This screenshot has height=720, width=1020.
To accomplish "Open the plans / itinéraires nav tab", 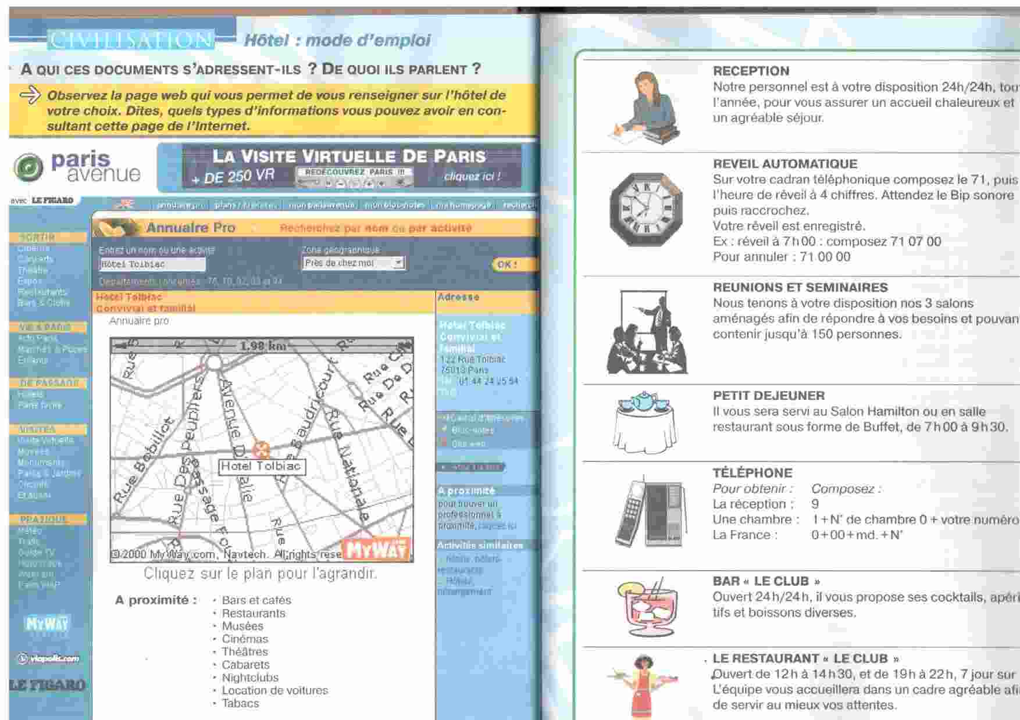I will (x=245, y=205).
